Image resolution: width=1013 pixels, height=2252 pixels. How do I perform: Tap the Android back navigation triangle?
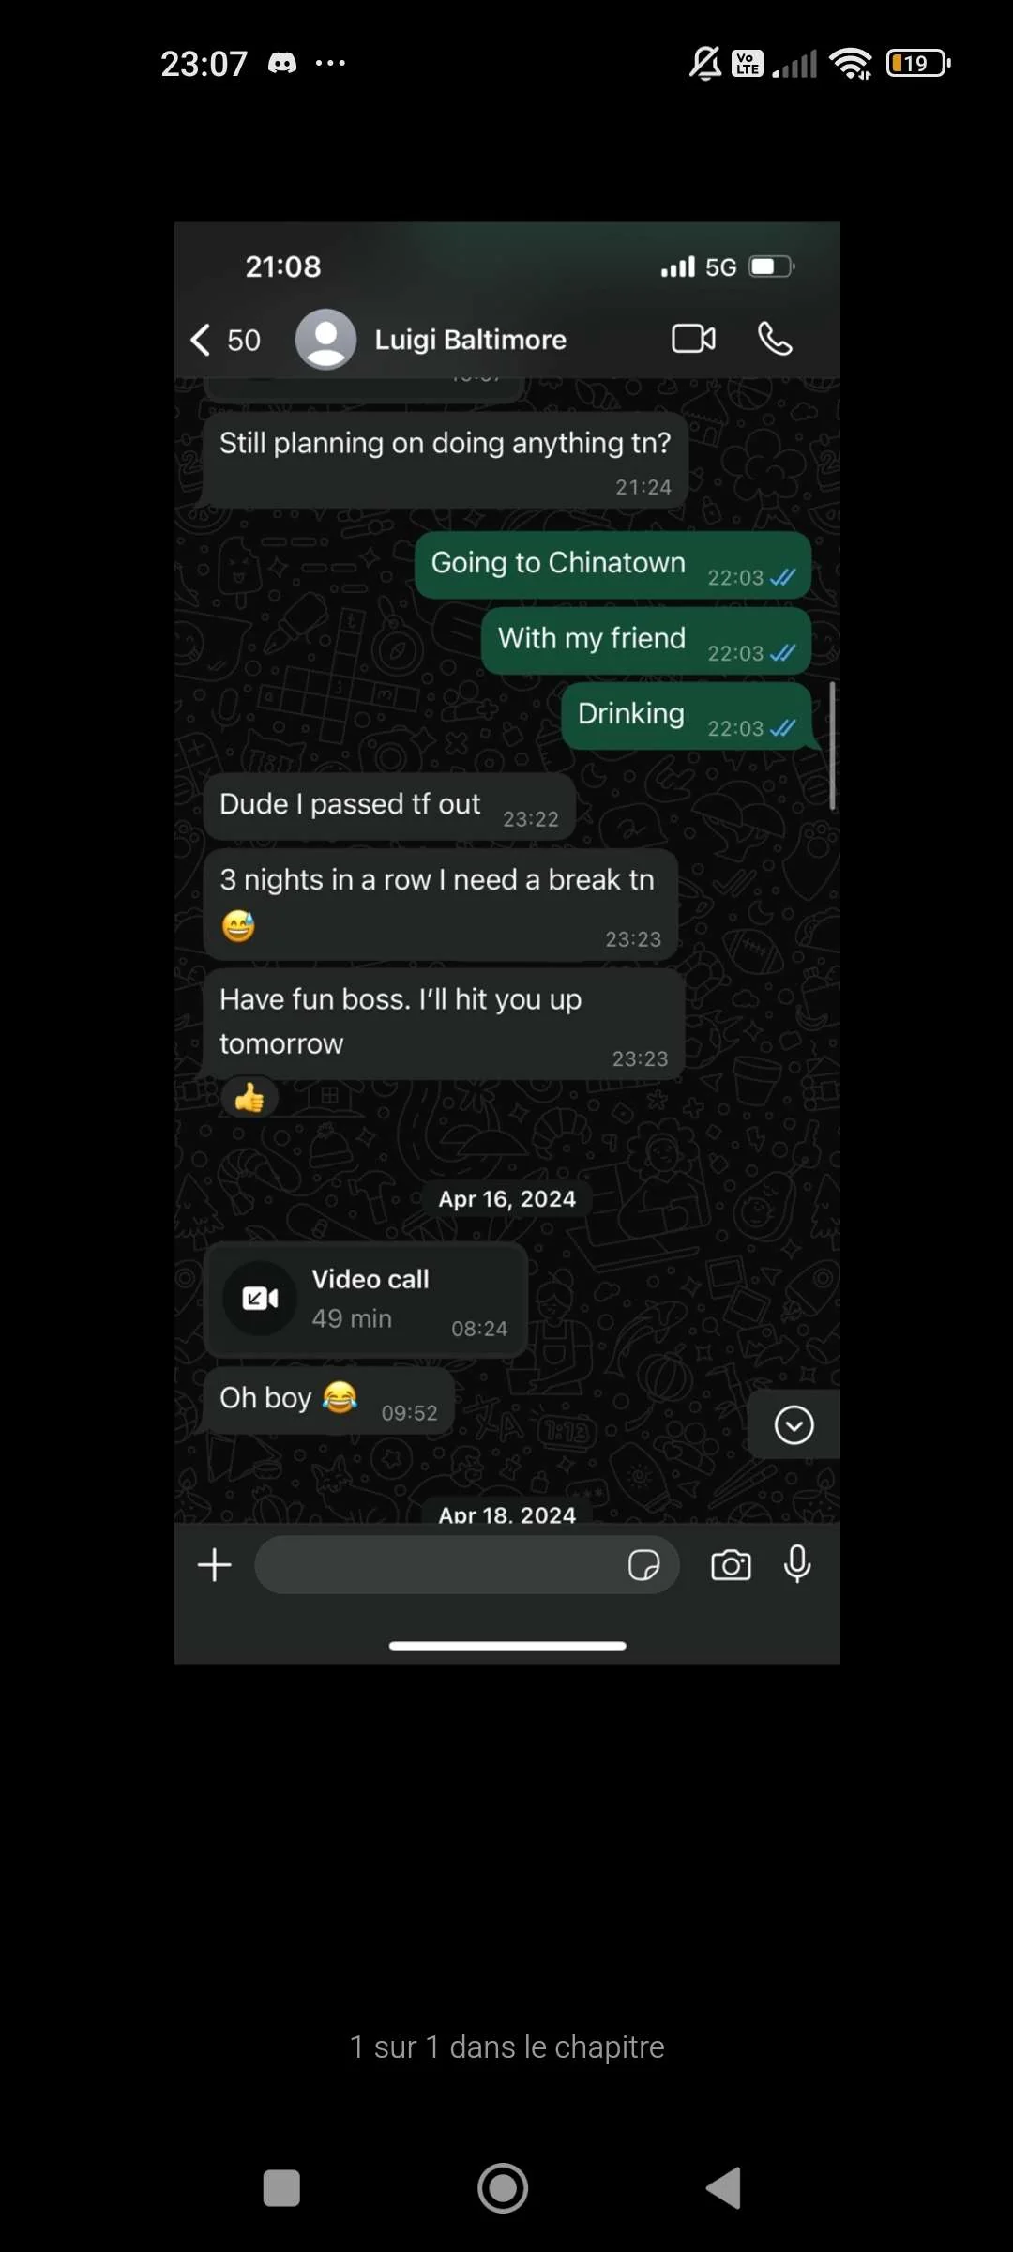point(723,2188)
